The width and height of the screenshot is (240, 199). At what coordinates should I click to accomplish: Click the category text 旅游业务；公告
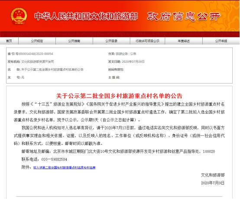click(x=126, y=54)
